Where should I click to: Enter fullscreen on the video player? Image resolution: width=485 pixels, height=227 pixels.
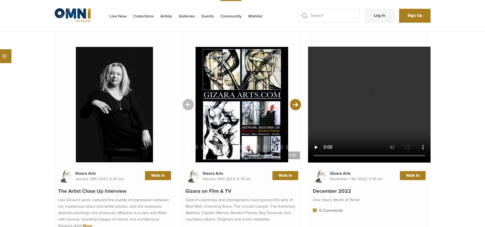coord(407,147)
